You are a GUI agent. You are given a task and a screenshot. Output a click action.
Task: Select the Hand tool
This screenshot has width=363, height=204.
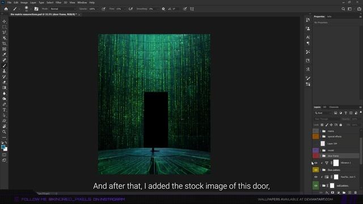click(x=4, y=126)
